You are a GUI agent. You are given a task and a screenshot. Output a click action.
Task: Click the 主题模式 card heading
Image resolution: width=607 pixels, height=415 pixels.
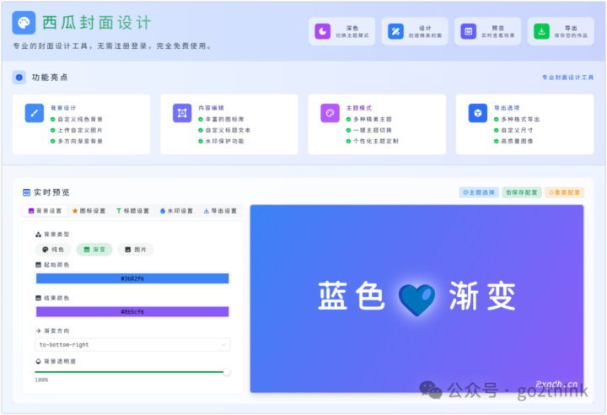tap(359, 108)
